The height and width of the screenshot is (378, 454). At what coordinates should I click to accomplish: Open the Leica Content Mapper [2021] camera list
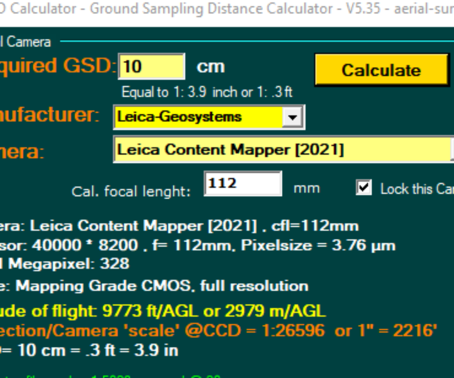click(281, 150)
